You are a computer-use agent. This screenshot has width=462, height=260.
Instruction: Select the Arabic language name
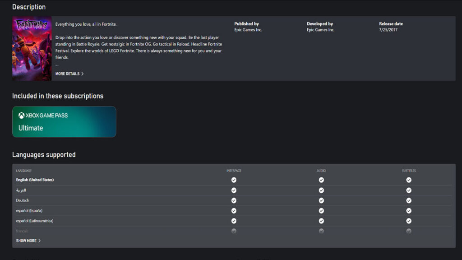click(x=21, y=190)
